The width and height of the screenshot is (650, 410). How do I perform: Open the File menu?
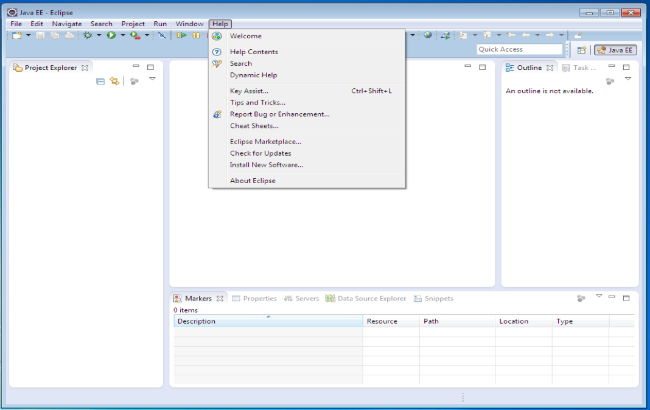tap(16, 24)
